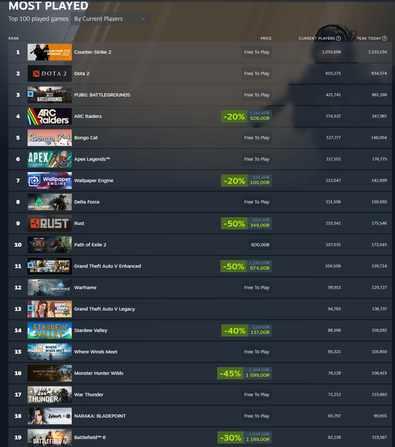Click ARC Raiders logo image
The image size is (395, 447).
(50, 116)
